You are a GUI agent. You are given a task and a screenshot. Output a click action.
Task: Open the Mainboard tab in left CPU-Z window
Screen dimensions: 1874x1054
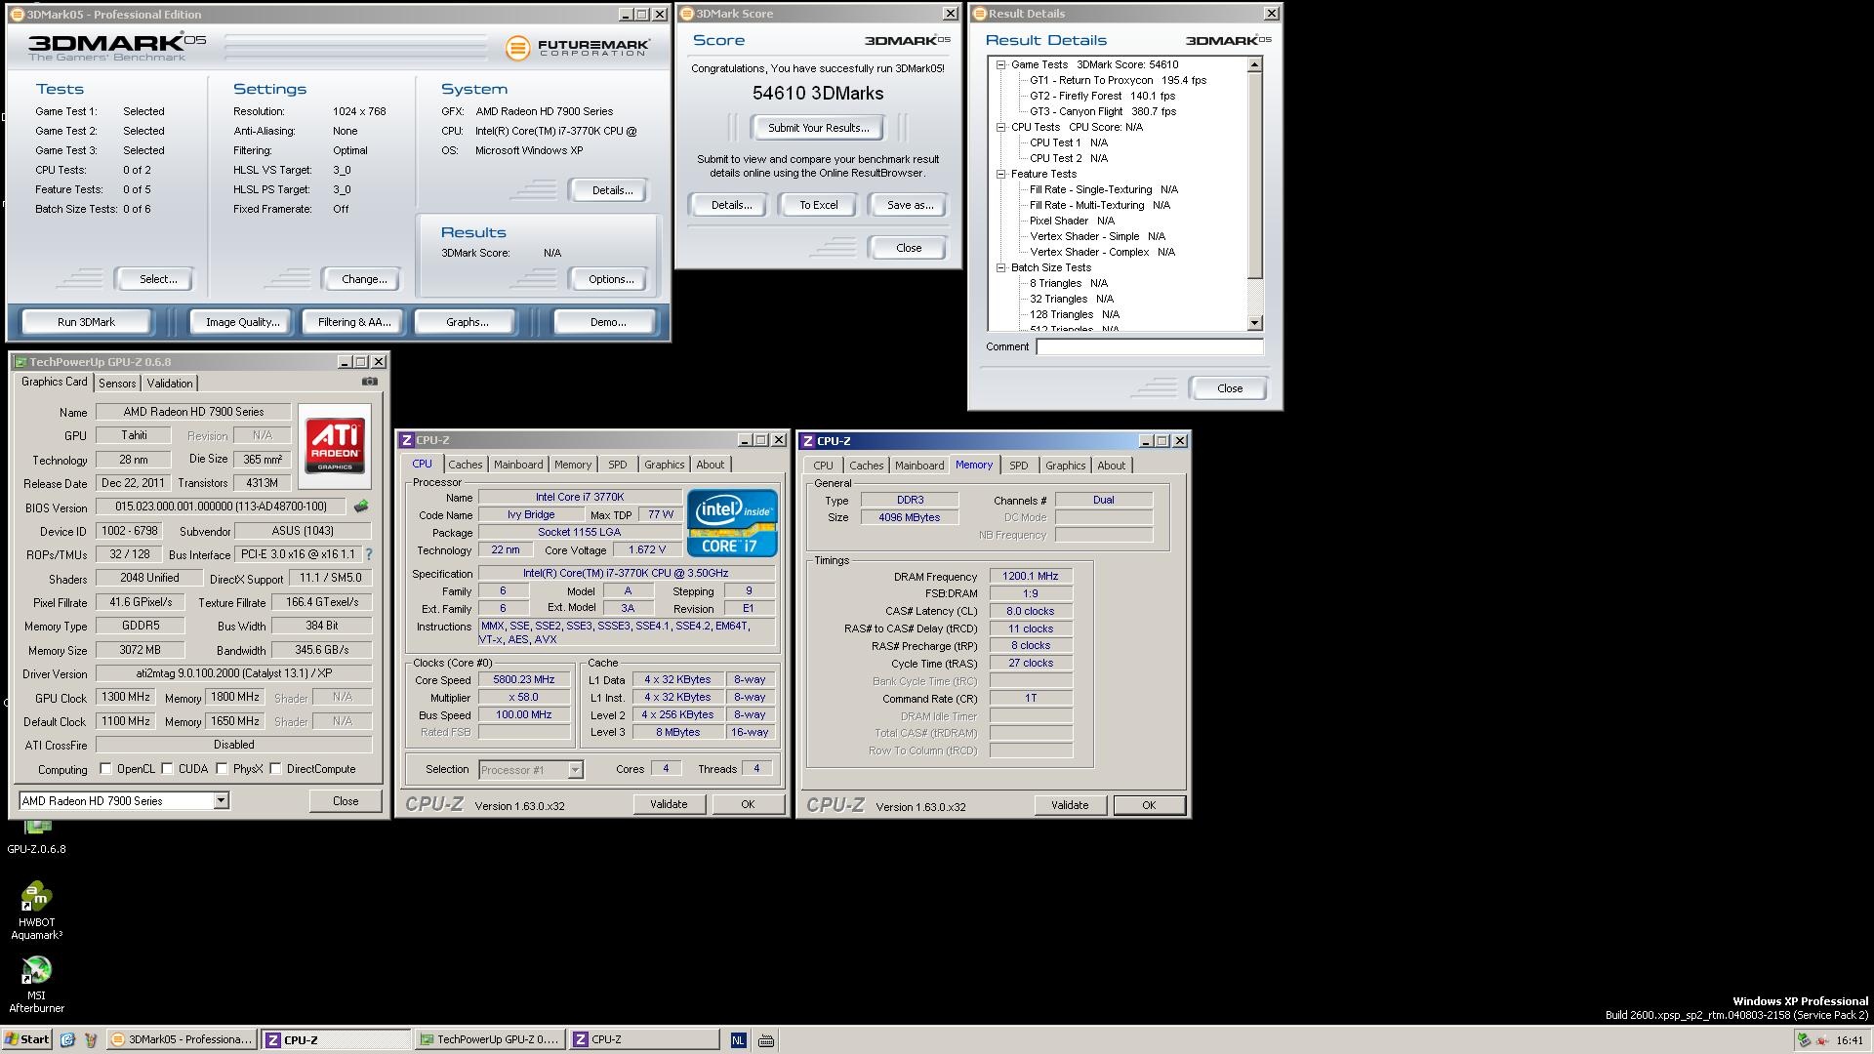[x=517, y=465]
